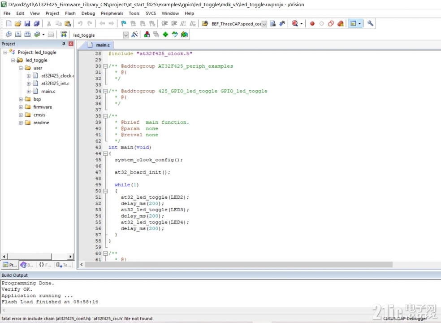
Task: Collapse the user folder node
Action: (x=21, y=68)
